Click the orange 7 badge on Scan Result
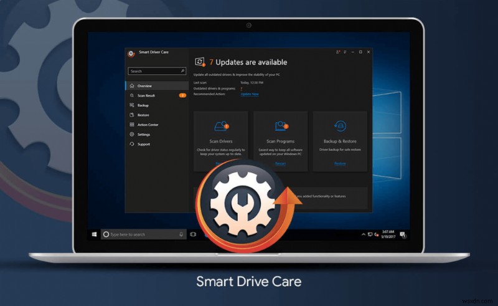The width and height of the screenshot is (498, 306). [x=182, y=95]
